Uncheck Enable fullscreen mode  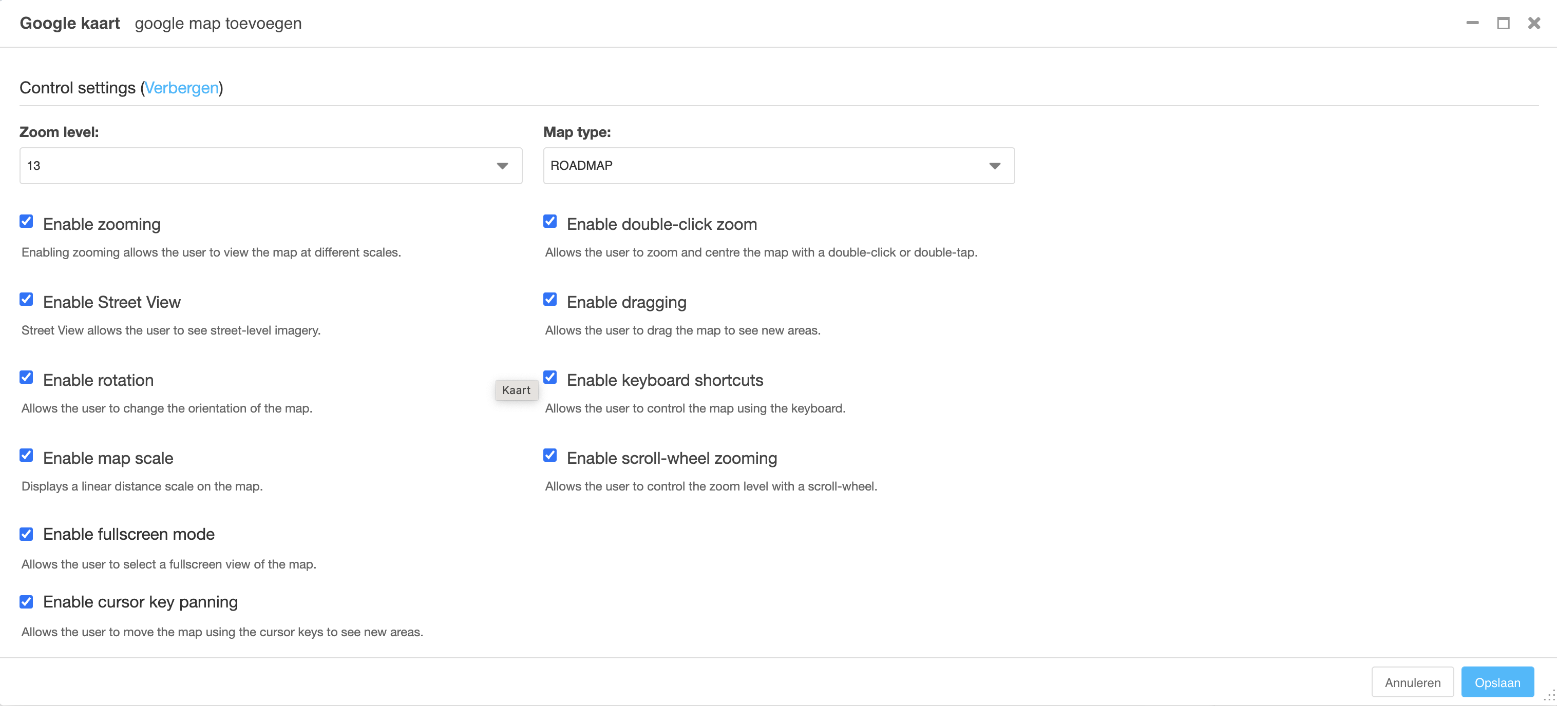coord(26,534)
